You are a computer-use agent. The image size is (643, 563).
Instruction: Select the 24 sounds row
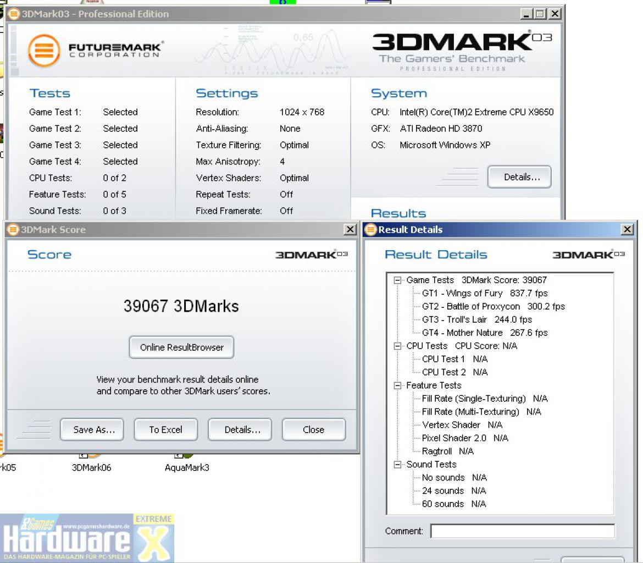454,491
